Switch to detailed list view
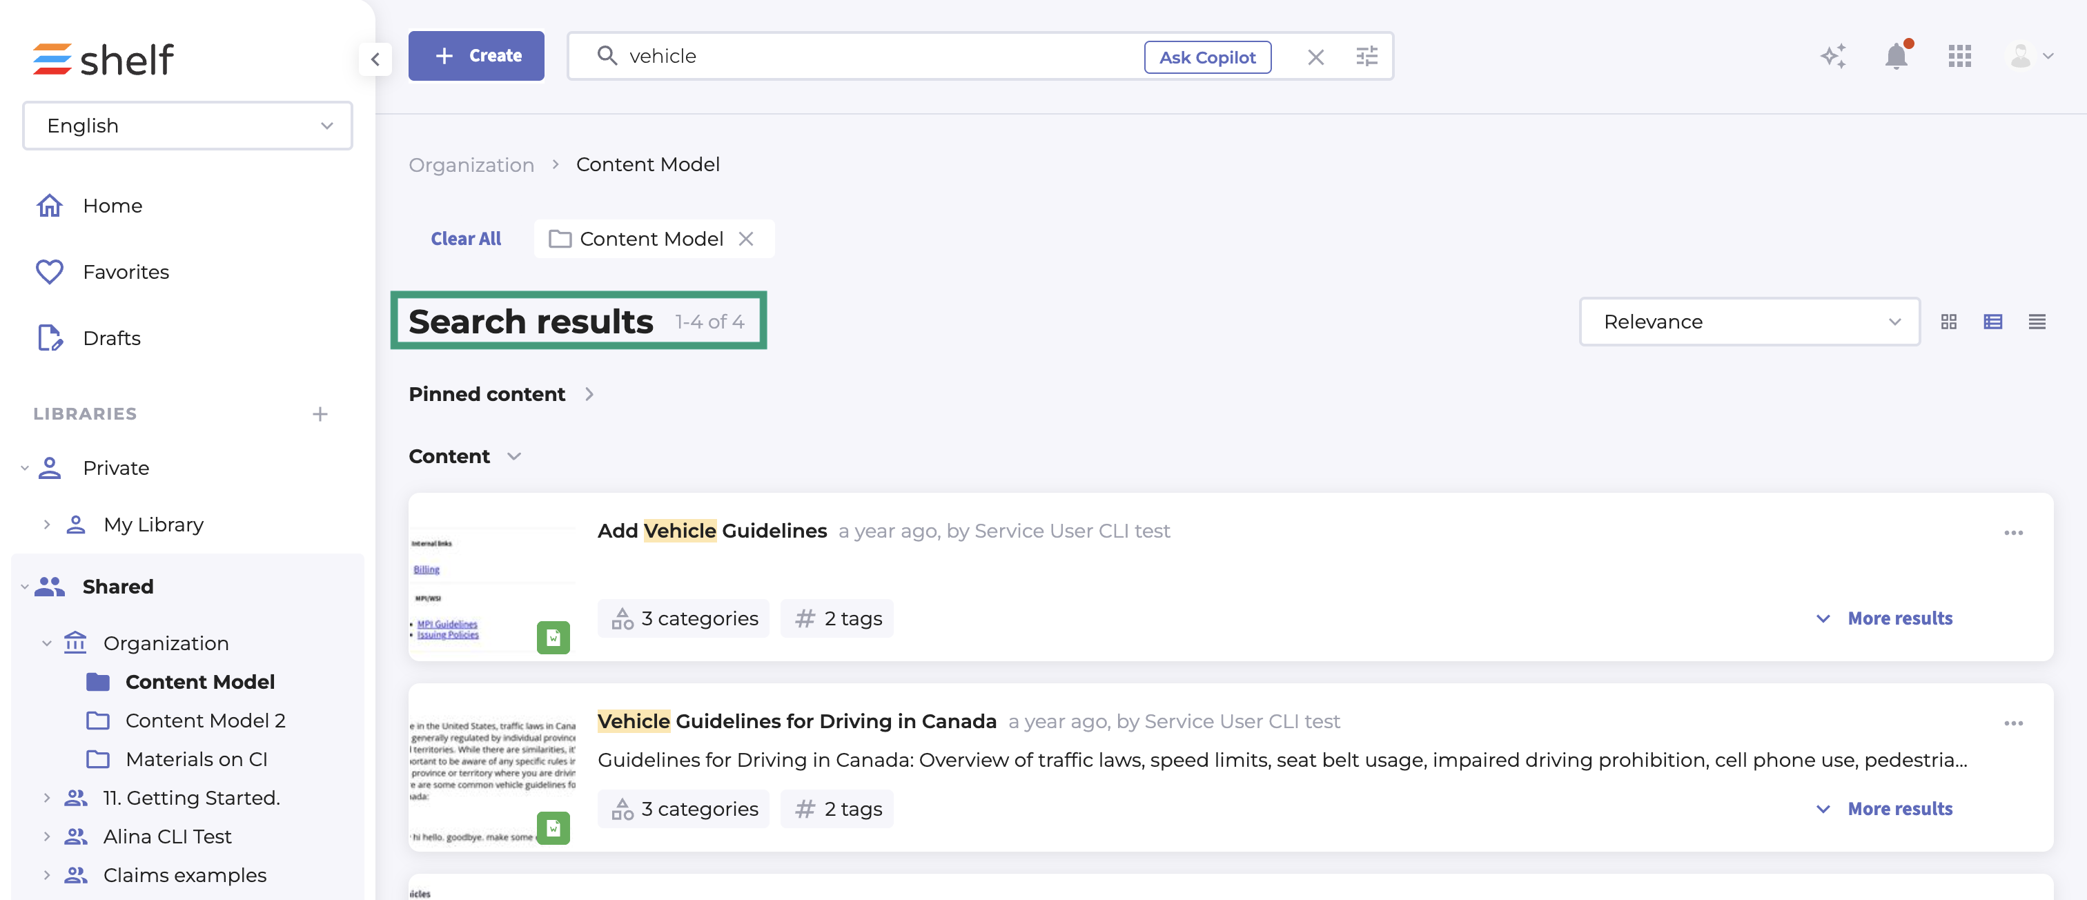The image size is (2087, 900). 1992,322
